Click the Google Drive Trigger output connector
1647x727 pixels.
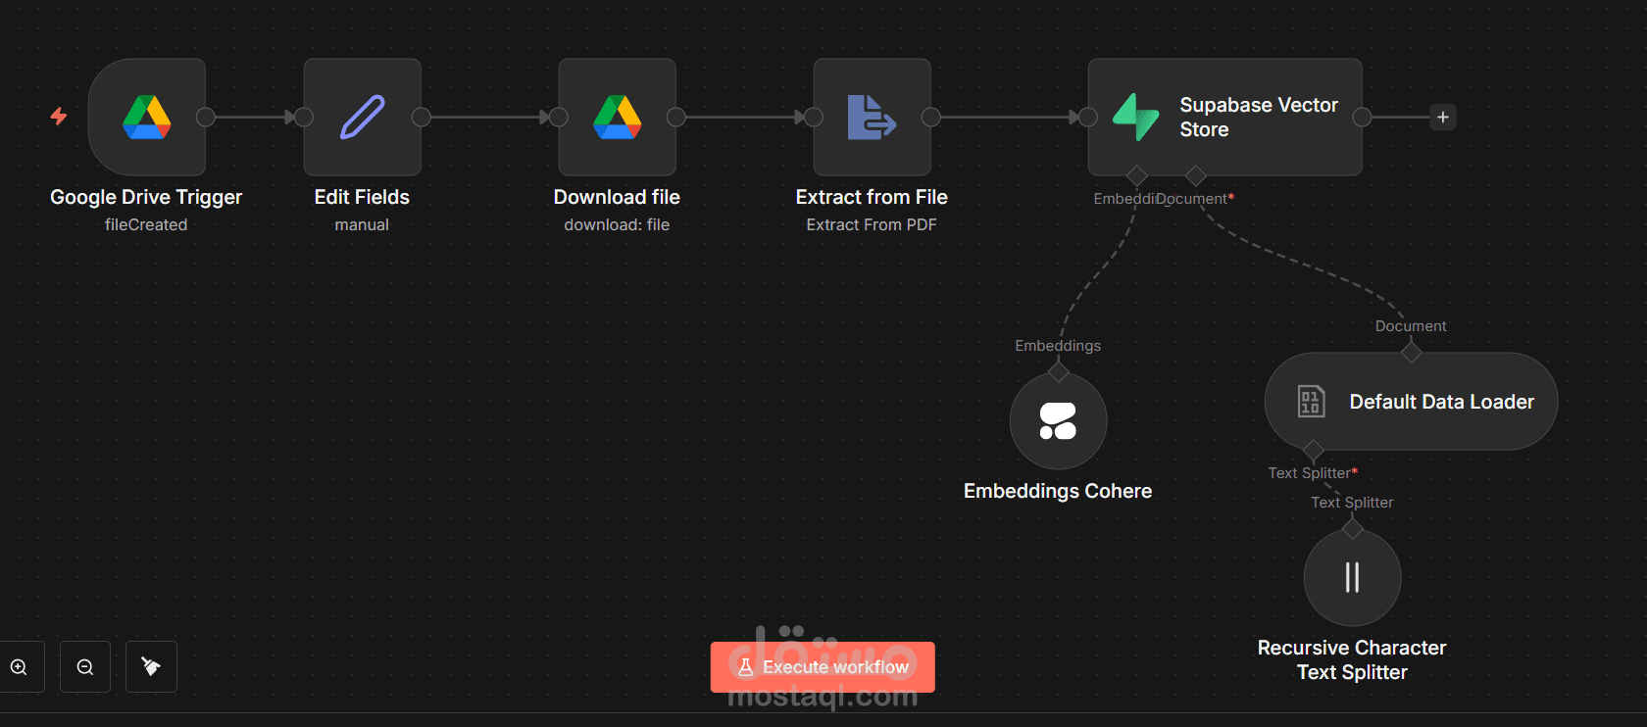(206, 118)
